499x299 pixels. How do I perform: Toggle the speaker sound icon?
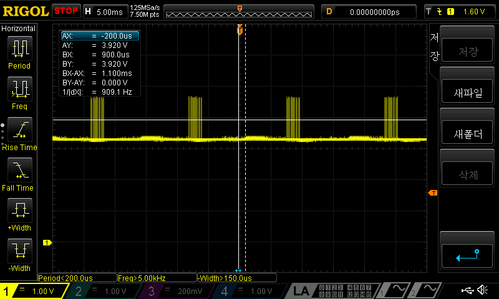[483, 290]
